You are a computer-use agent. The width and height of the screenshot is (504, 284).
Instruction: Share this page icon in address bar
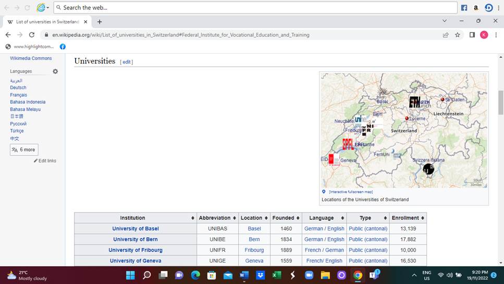(x=446, y=35)
